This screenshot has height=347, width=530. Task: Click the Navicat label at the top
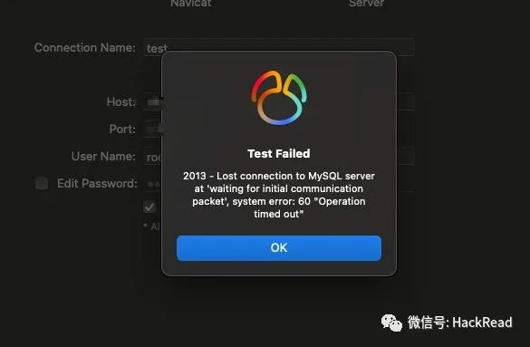[x=191, y=4]
